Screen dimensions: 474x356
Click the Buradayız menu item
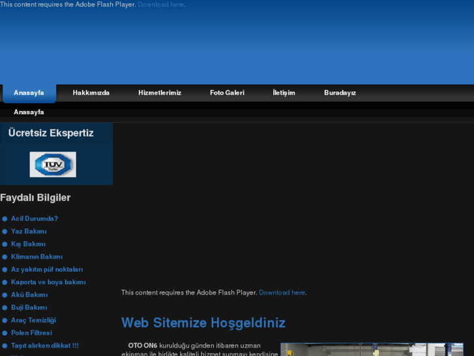click(340, 93)
